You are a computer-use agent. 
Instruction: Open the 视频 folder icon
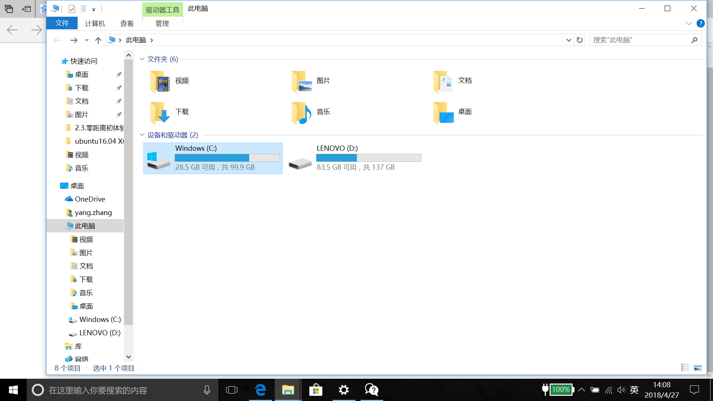160,82
